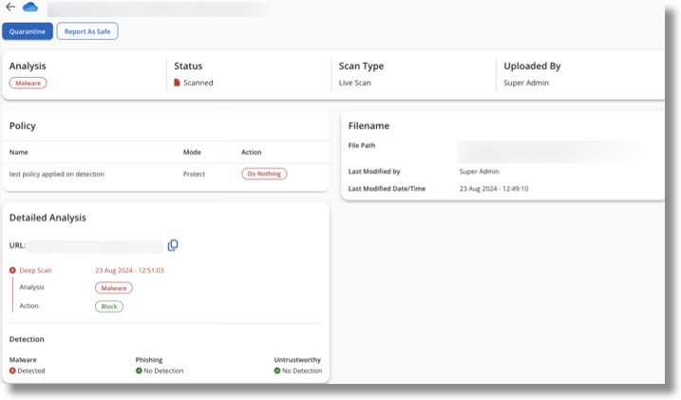Click the red Scanned file icon
Viewport: 681px width, 400px height.
click(x=177, y=84)
